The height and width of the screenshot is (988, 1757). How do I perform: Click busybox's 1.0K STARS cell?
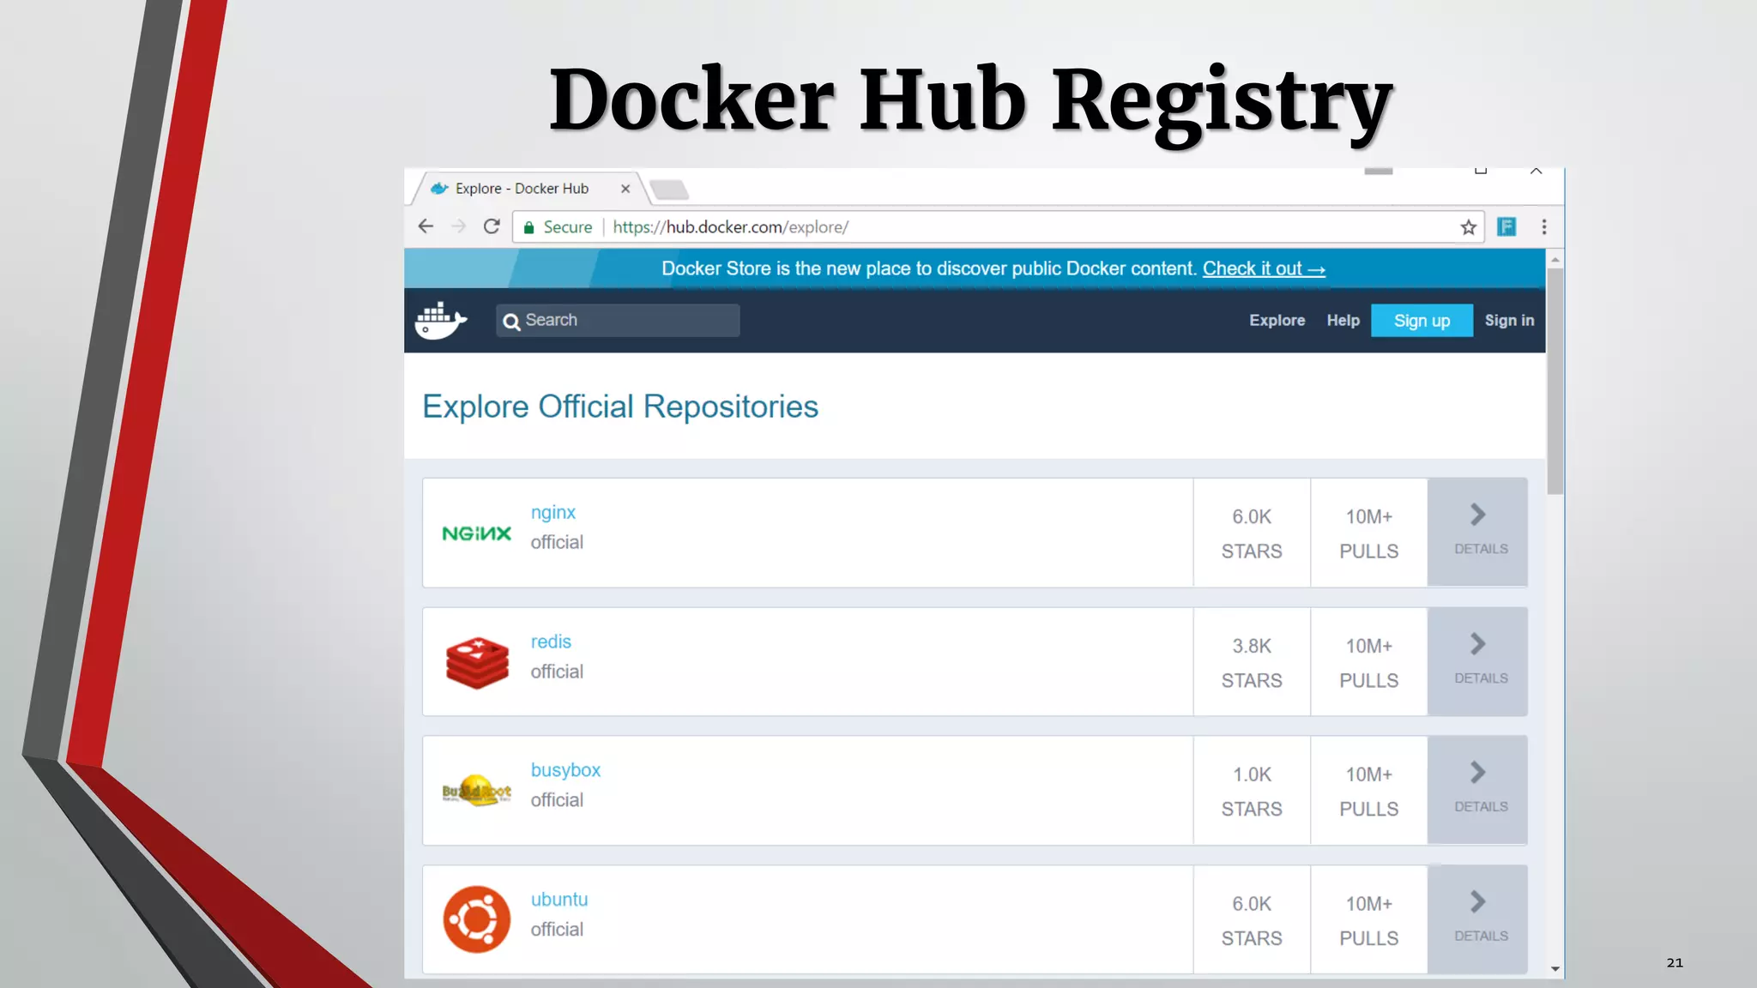[x=1252, y=791]
